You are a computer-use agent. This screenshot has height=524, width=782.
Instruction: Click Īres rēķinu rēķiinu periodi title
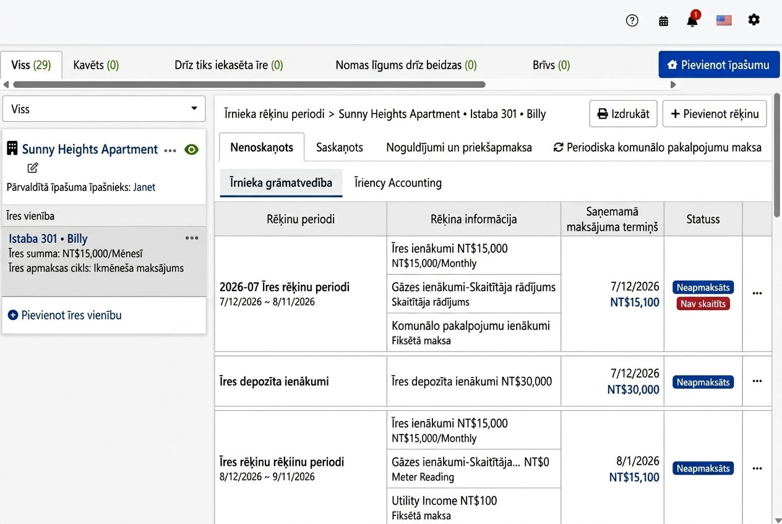tap(281, 462)
